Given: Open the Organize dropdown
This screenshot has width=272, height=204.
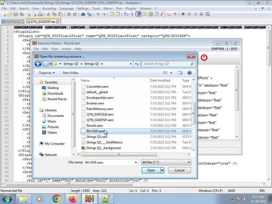Looking at the screenshot, I should (47, 73).
